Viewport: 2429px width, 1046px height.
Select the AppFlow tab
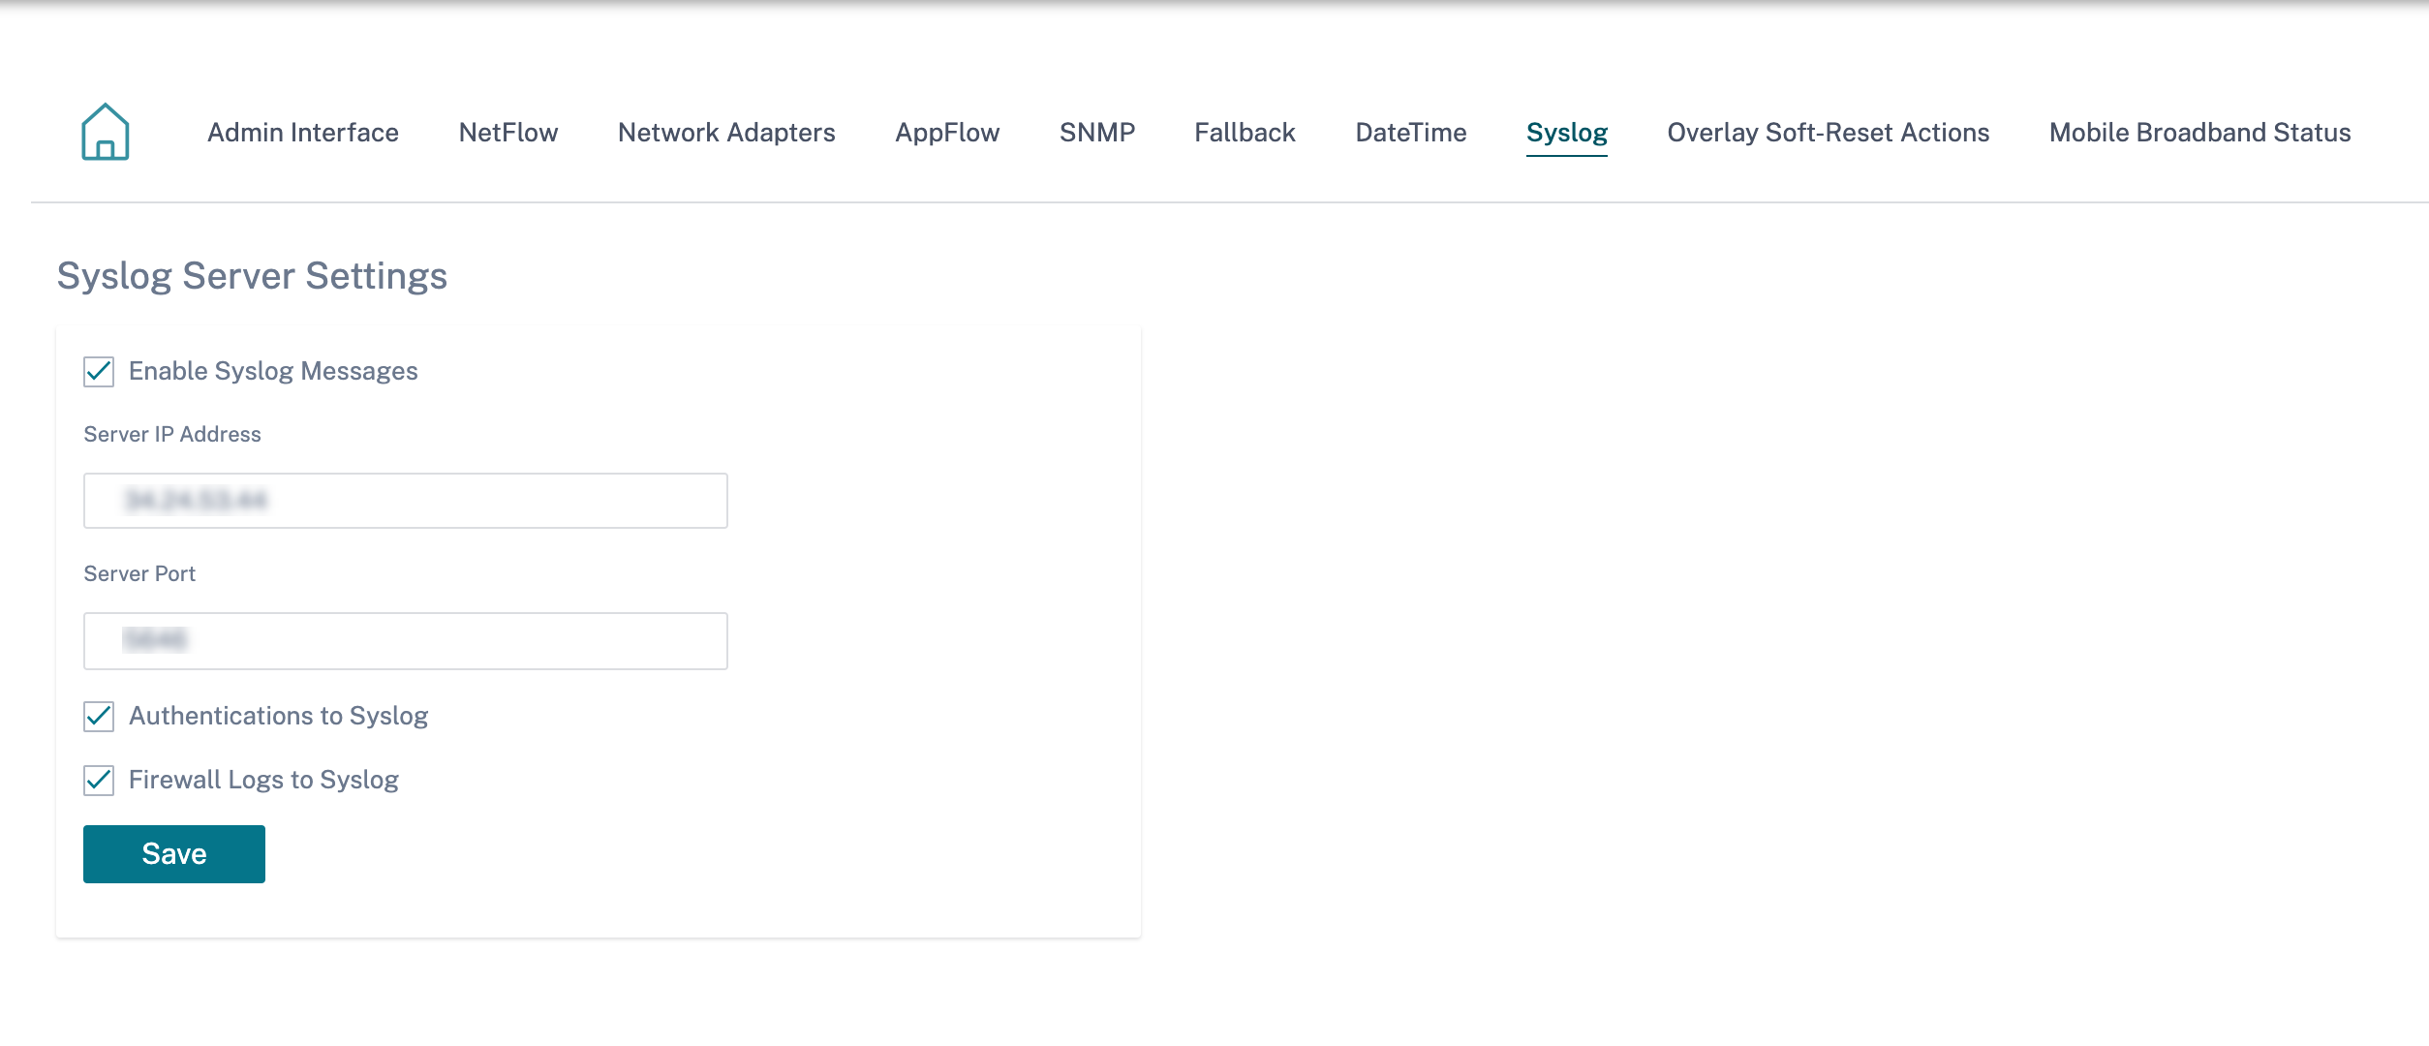click(947, 133)
